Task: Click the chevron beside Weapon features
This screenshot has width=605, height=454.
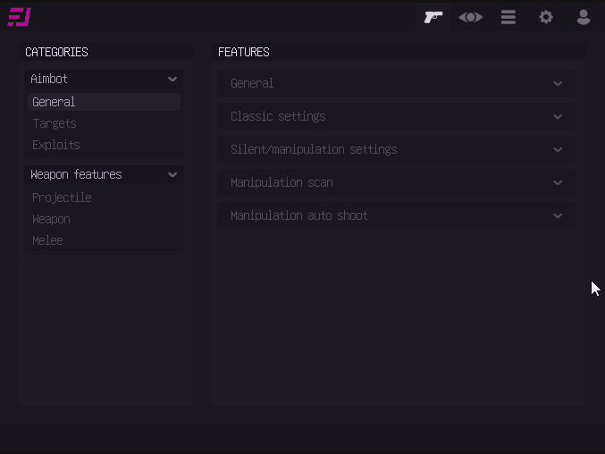Action: [172, 175]
